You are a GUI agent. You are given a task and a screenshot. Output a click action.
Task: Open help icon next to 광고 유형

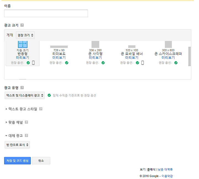(22, 88)
